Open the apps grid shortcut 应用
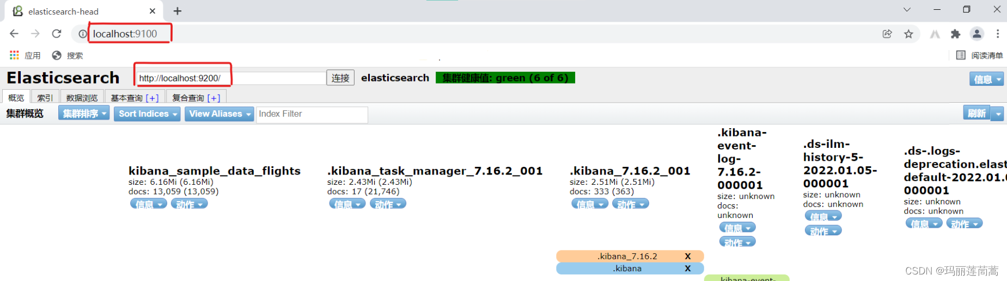Viewport: 1007px width, 281px height. tap(25, 55)
